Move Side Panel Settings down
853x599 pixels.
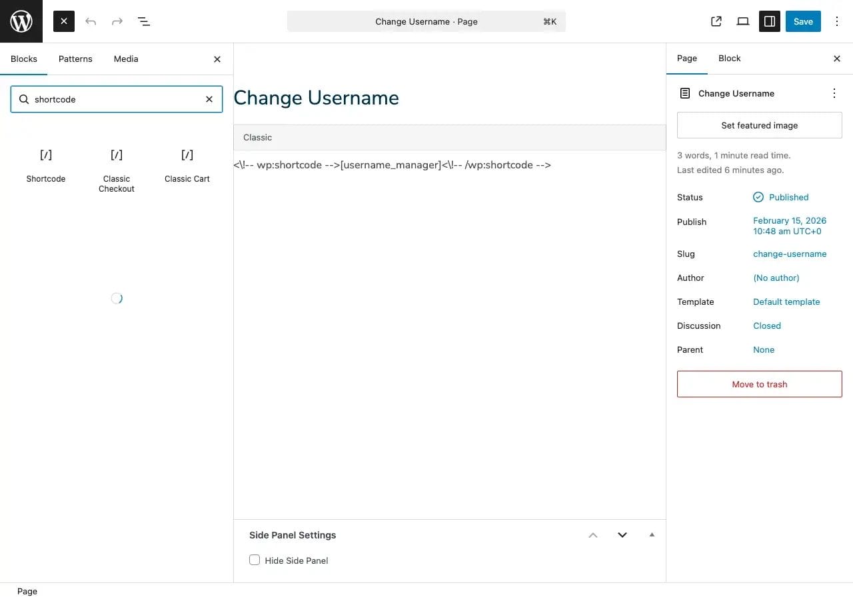click(622, 535)
